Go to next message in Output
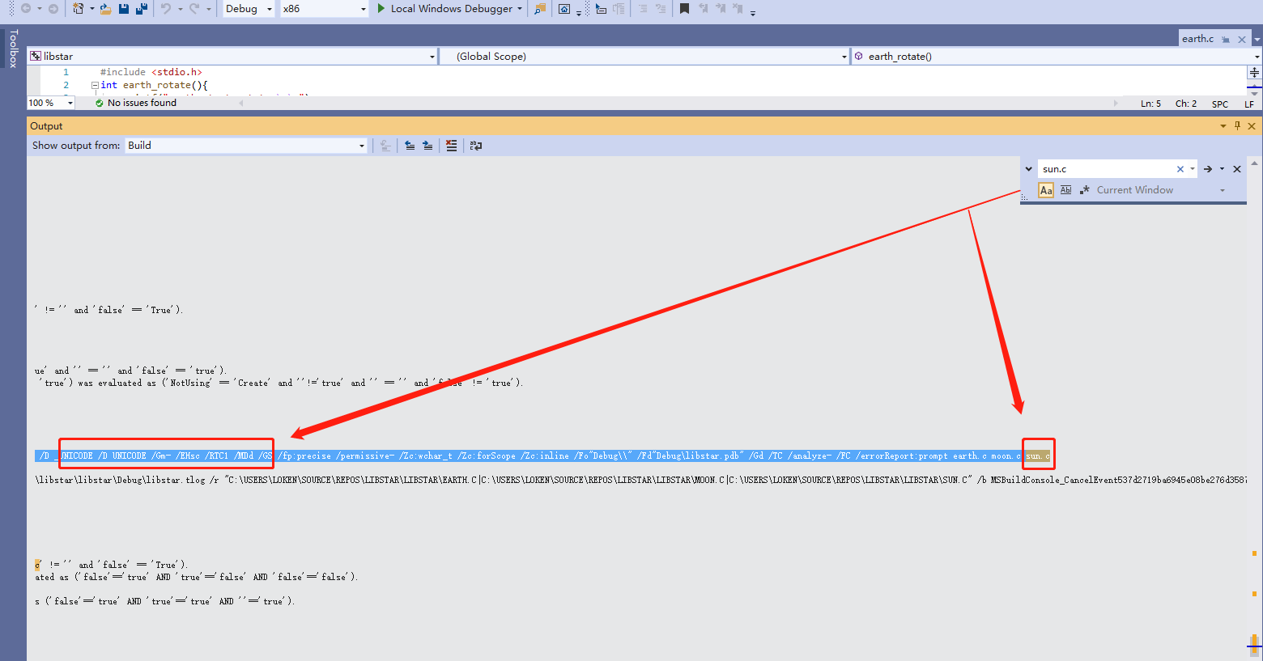 [x=427, y=146]
